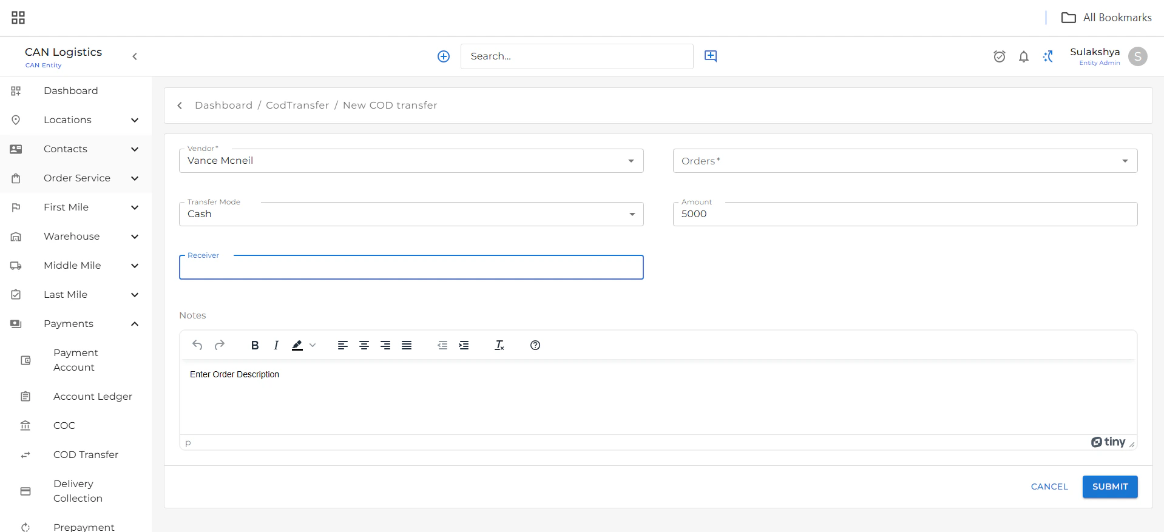Click the Search input field

577,56
